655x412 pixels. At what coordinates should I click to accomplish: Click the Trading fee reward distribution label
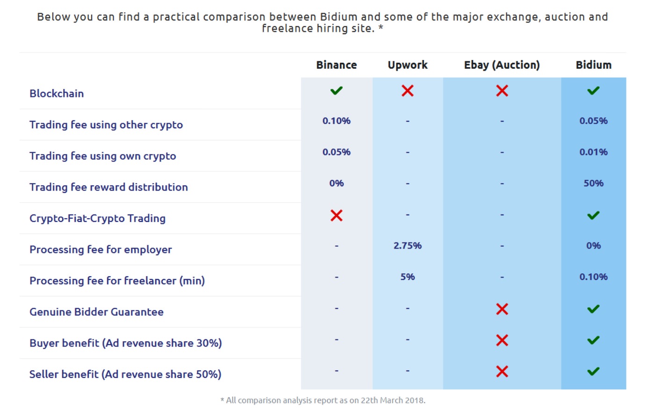108,187
